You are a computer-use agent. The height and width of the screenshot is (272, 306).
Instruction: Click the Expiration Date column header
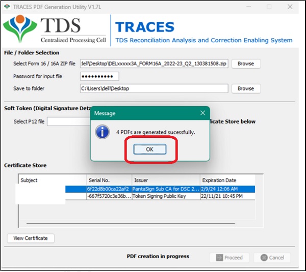tap(227, 180)
